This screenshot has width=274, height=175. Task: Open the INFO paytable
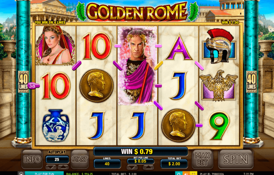click(x=32, y=159)
